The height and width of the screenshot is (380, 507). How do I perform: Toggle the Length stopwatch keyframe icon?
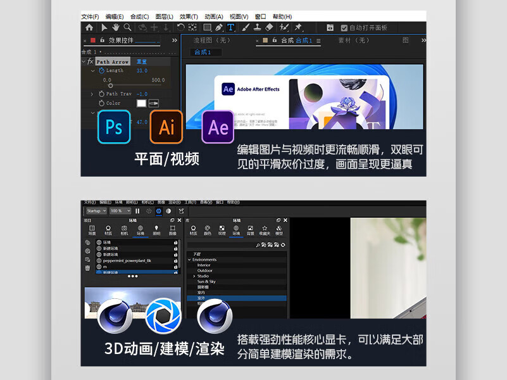pyautogui.click(x=101, y=70)
